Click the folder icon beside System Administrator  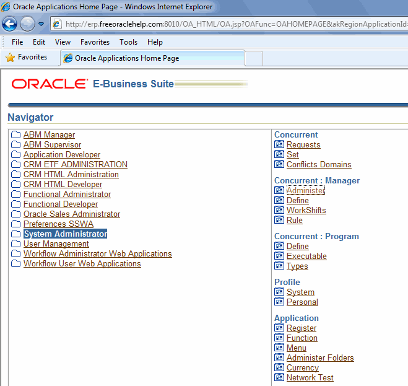(15, 234)
